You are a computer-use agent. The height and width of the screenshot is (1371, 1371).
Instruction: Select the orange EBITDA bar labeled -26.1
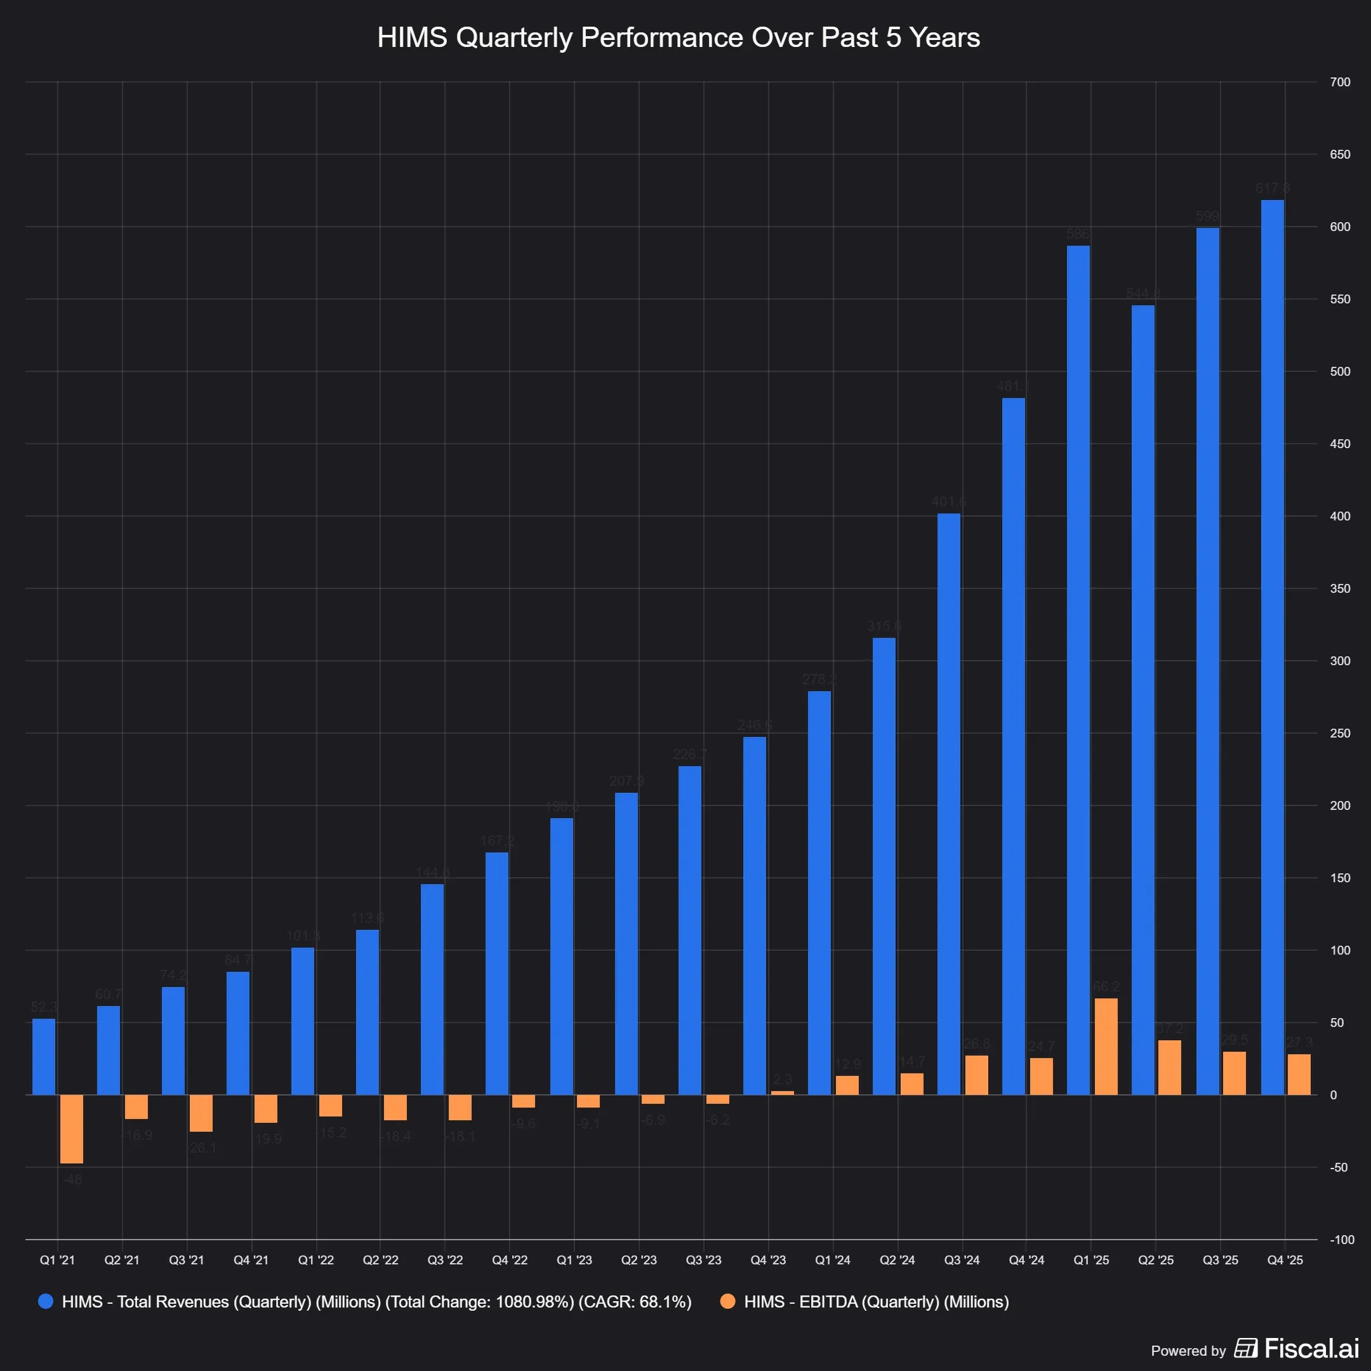pos(202,1113)
